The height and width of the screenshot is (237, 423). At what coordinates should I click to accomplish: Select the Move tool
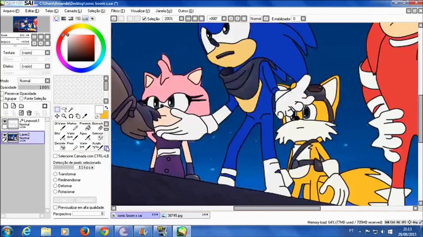click(57, 116)
